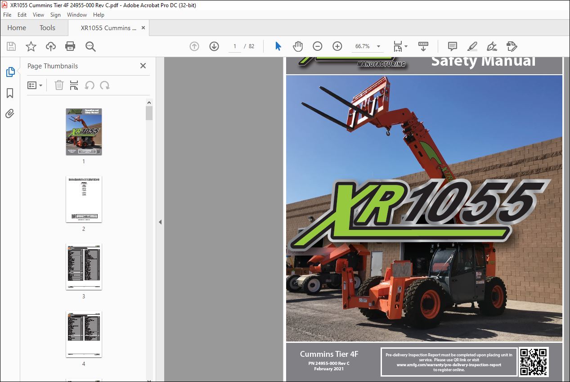Upload file to cloud icon

(51, 46)
